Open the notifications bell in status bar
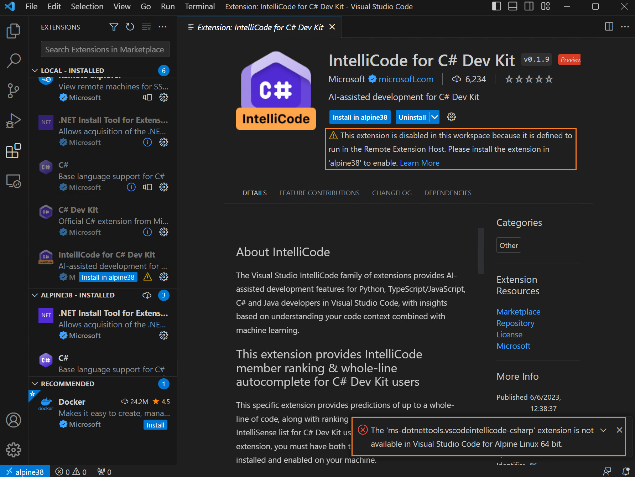This screenshot has height=477, width=635. [x=625, y=471]
